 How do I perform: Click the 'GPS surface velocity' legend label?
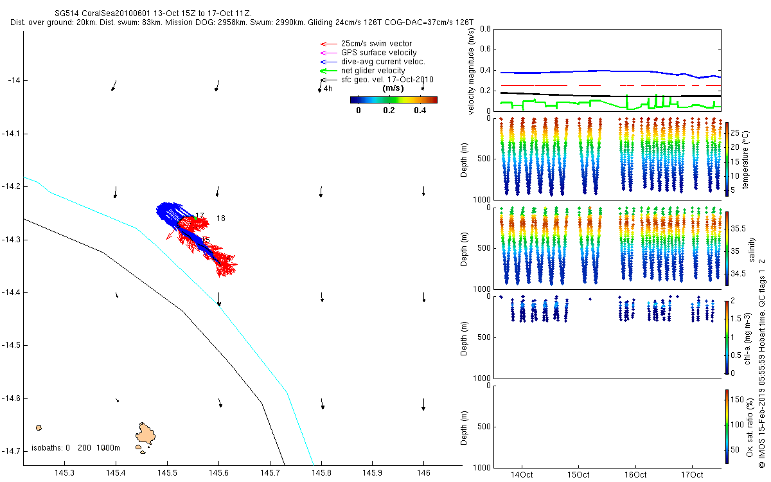pyautogui.click(x=379, y=53)
